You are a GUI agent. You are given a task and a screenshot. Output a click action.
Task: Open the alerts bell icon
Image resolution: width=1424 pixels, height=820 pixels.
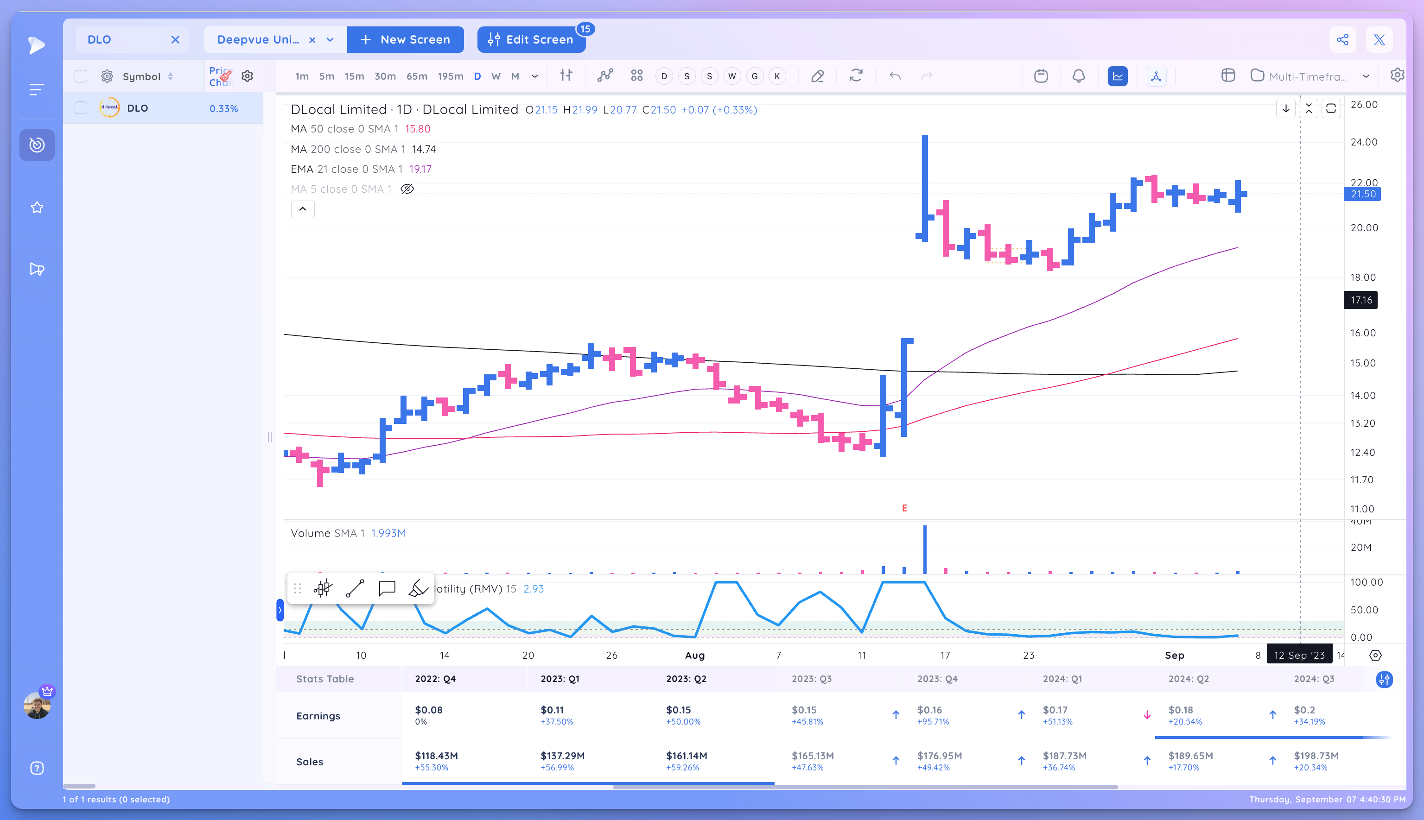pos(1079,76)
